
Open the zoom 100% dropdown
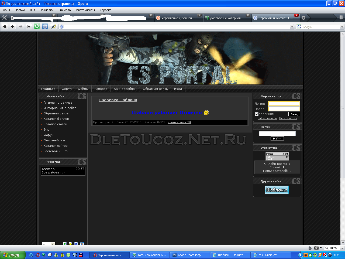[342, 248]
